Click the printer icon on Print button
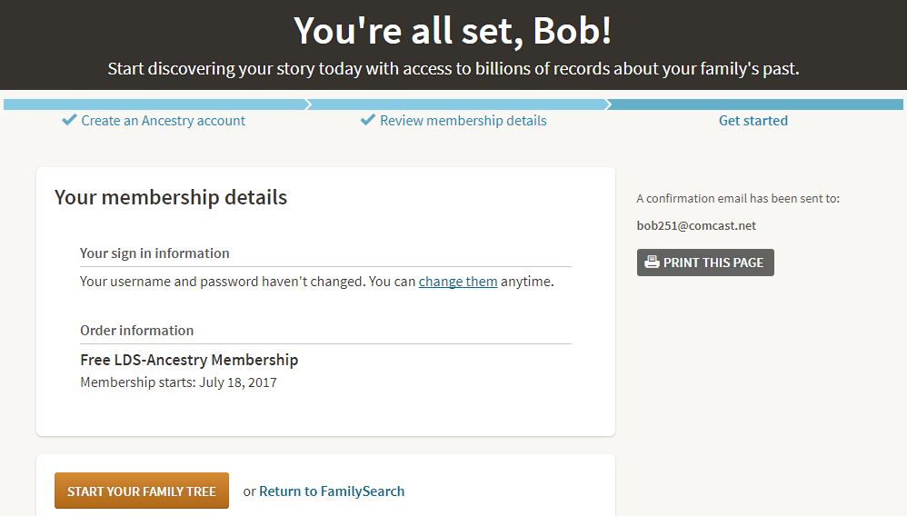907x516 pixels. point(652,263)
